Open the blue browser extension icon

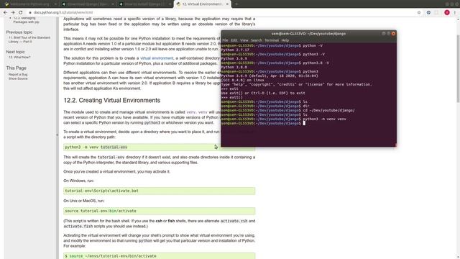428,12
